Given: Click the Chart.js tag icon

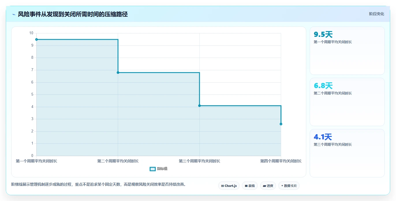Looking at the screenshot, I should [x=223, y=186].
